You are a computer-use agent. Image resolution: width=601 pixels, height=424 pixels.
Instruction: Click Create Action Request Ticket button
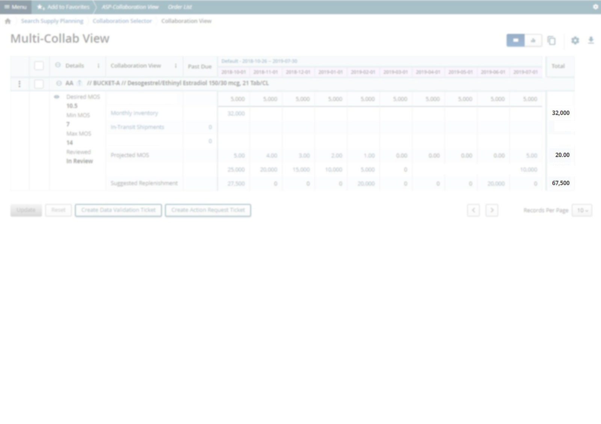pyautogui.click(x=208, y=210)
